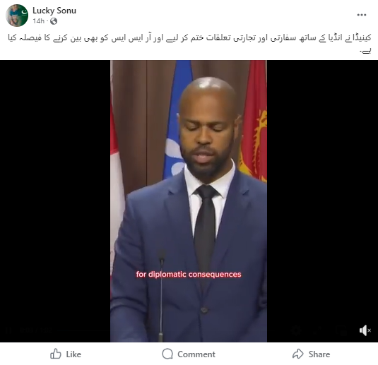Expand the video to fullscreen

(x=319, y=330)
